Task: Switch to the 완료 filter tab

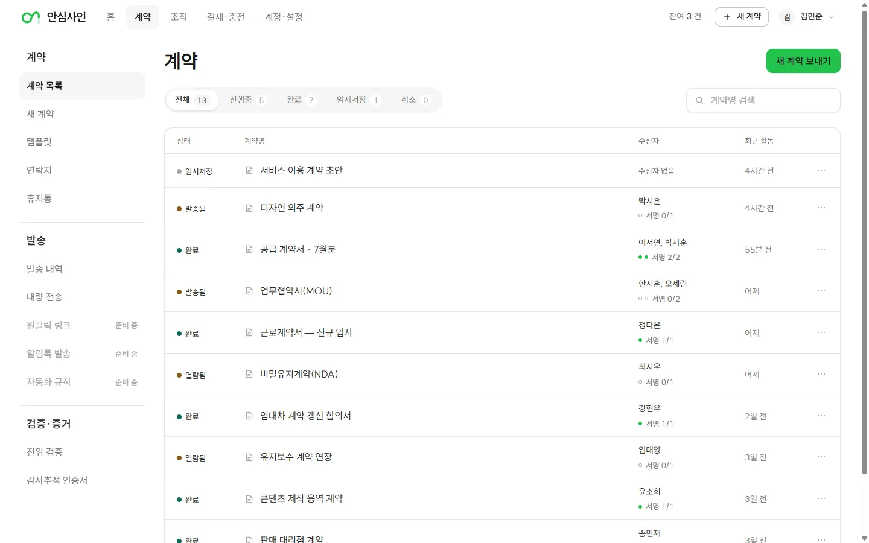Action: coord(301,100)
